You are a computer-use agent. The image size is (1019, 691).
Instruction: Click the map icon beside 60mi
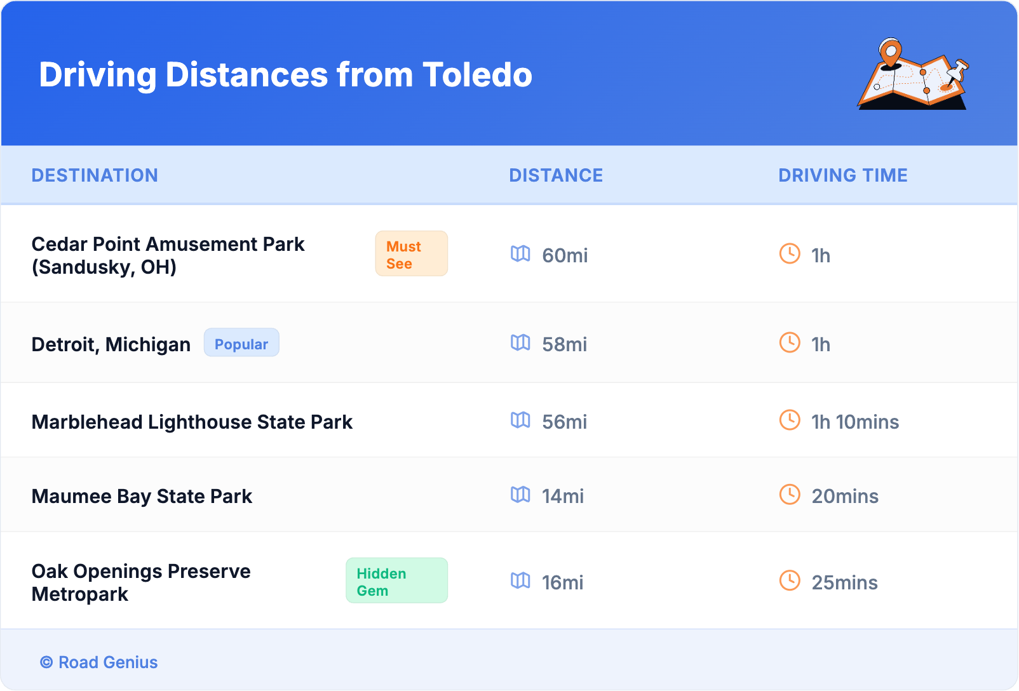coord(520,254)
